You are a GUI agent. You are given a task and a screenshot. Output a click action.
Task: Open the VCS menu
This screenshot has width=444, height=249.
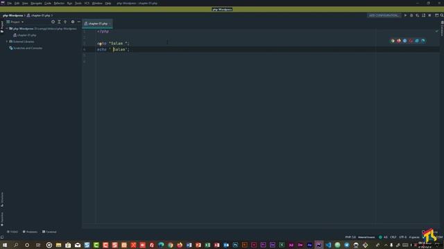87,3
